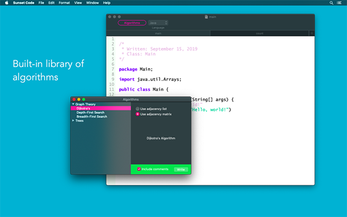Screen dimensions: 347x217
Task: Expand the Trees group
Action: click(73, 121)
